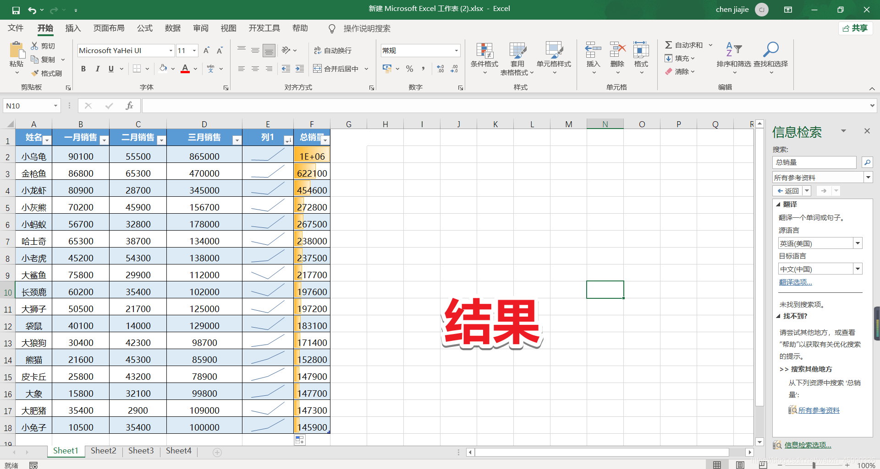Click Delete cells icon

tap(617, 49)
